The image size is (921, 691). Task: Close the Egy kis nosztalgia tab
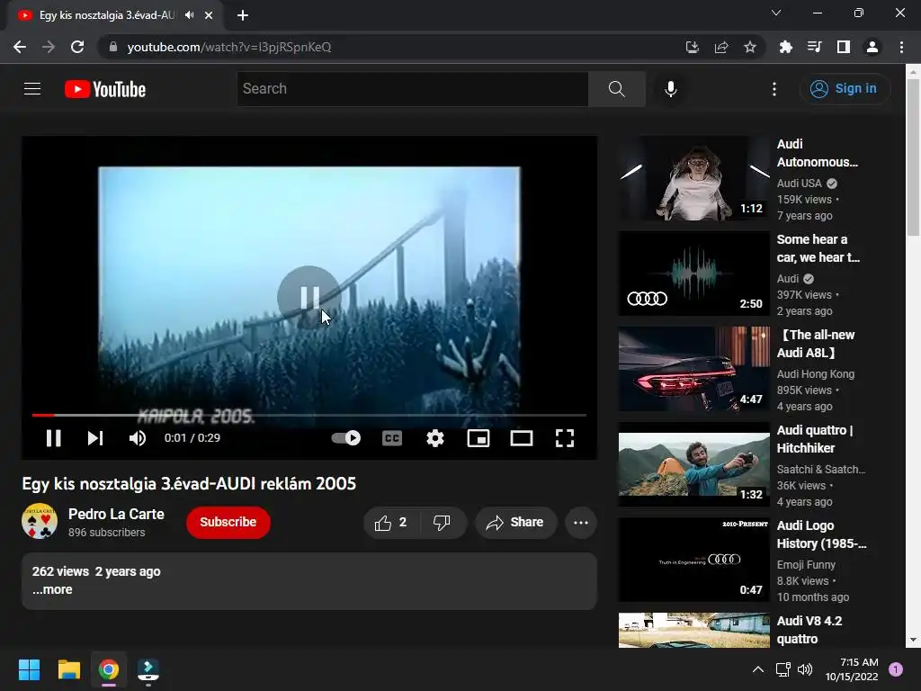[x=209, y=15]
